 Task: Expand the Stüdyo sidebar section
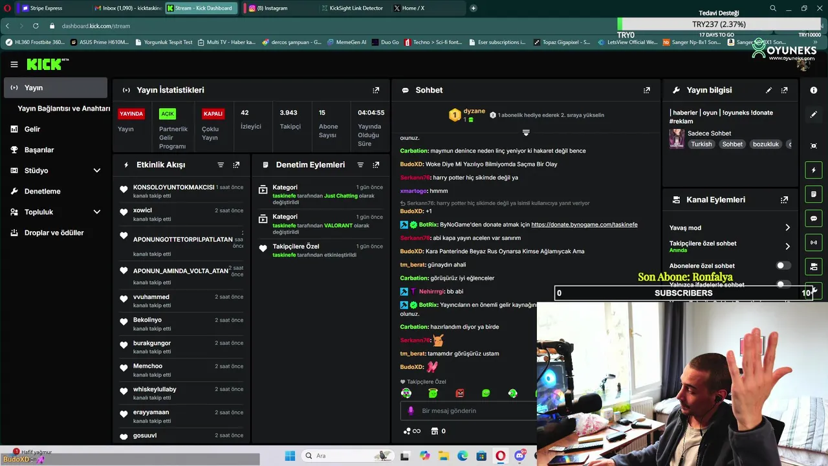coord(97,171)
